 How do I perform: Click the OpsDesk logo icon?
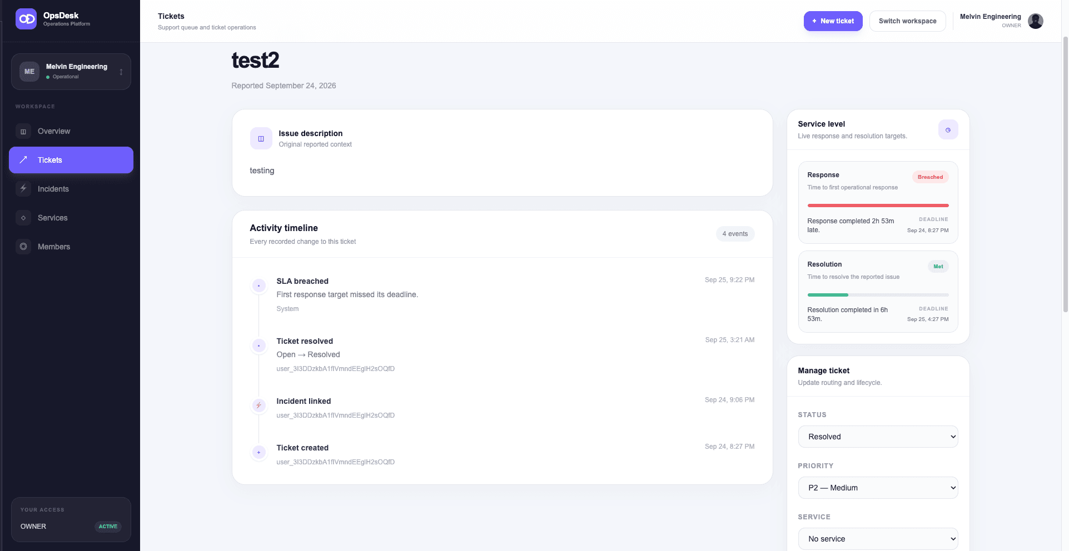(x=26, y=19)
